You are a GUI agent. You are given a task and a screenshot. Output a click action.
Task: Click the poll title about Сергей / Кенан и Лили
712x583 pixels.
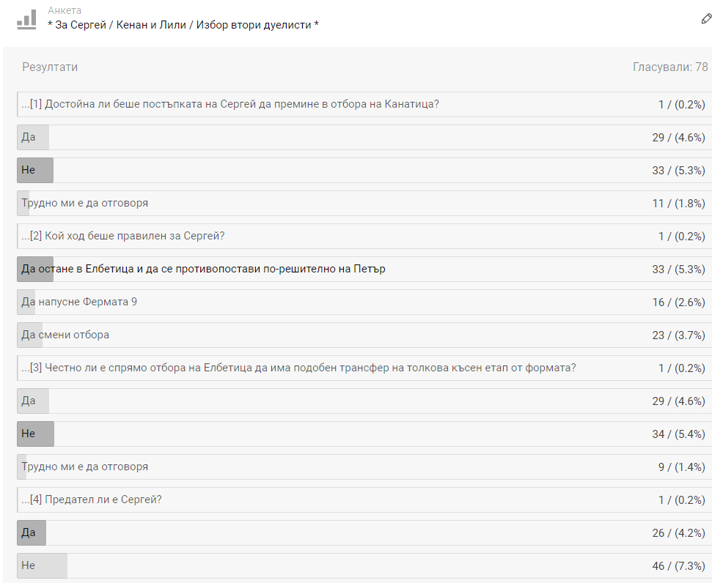pos(183,25)
